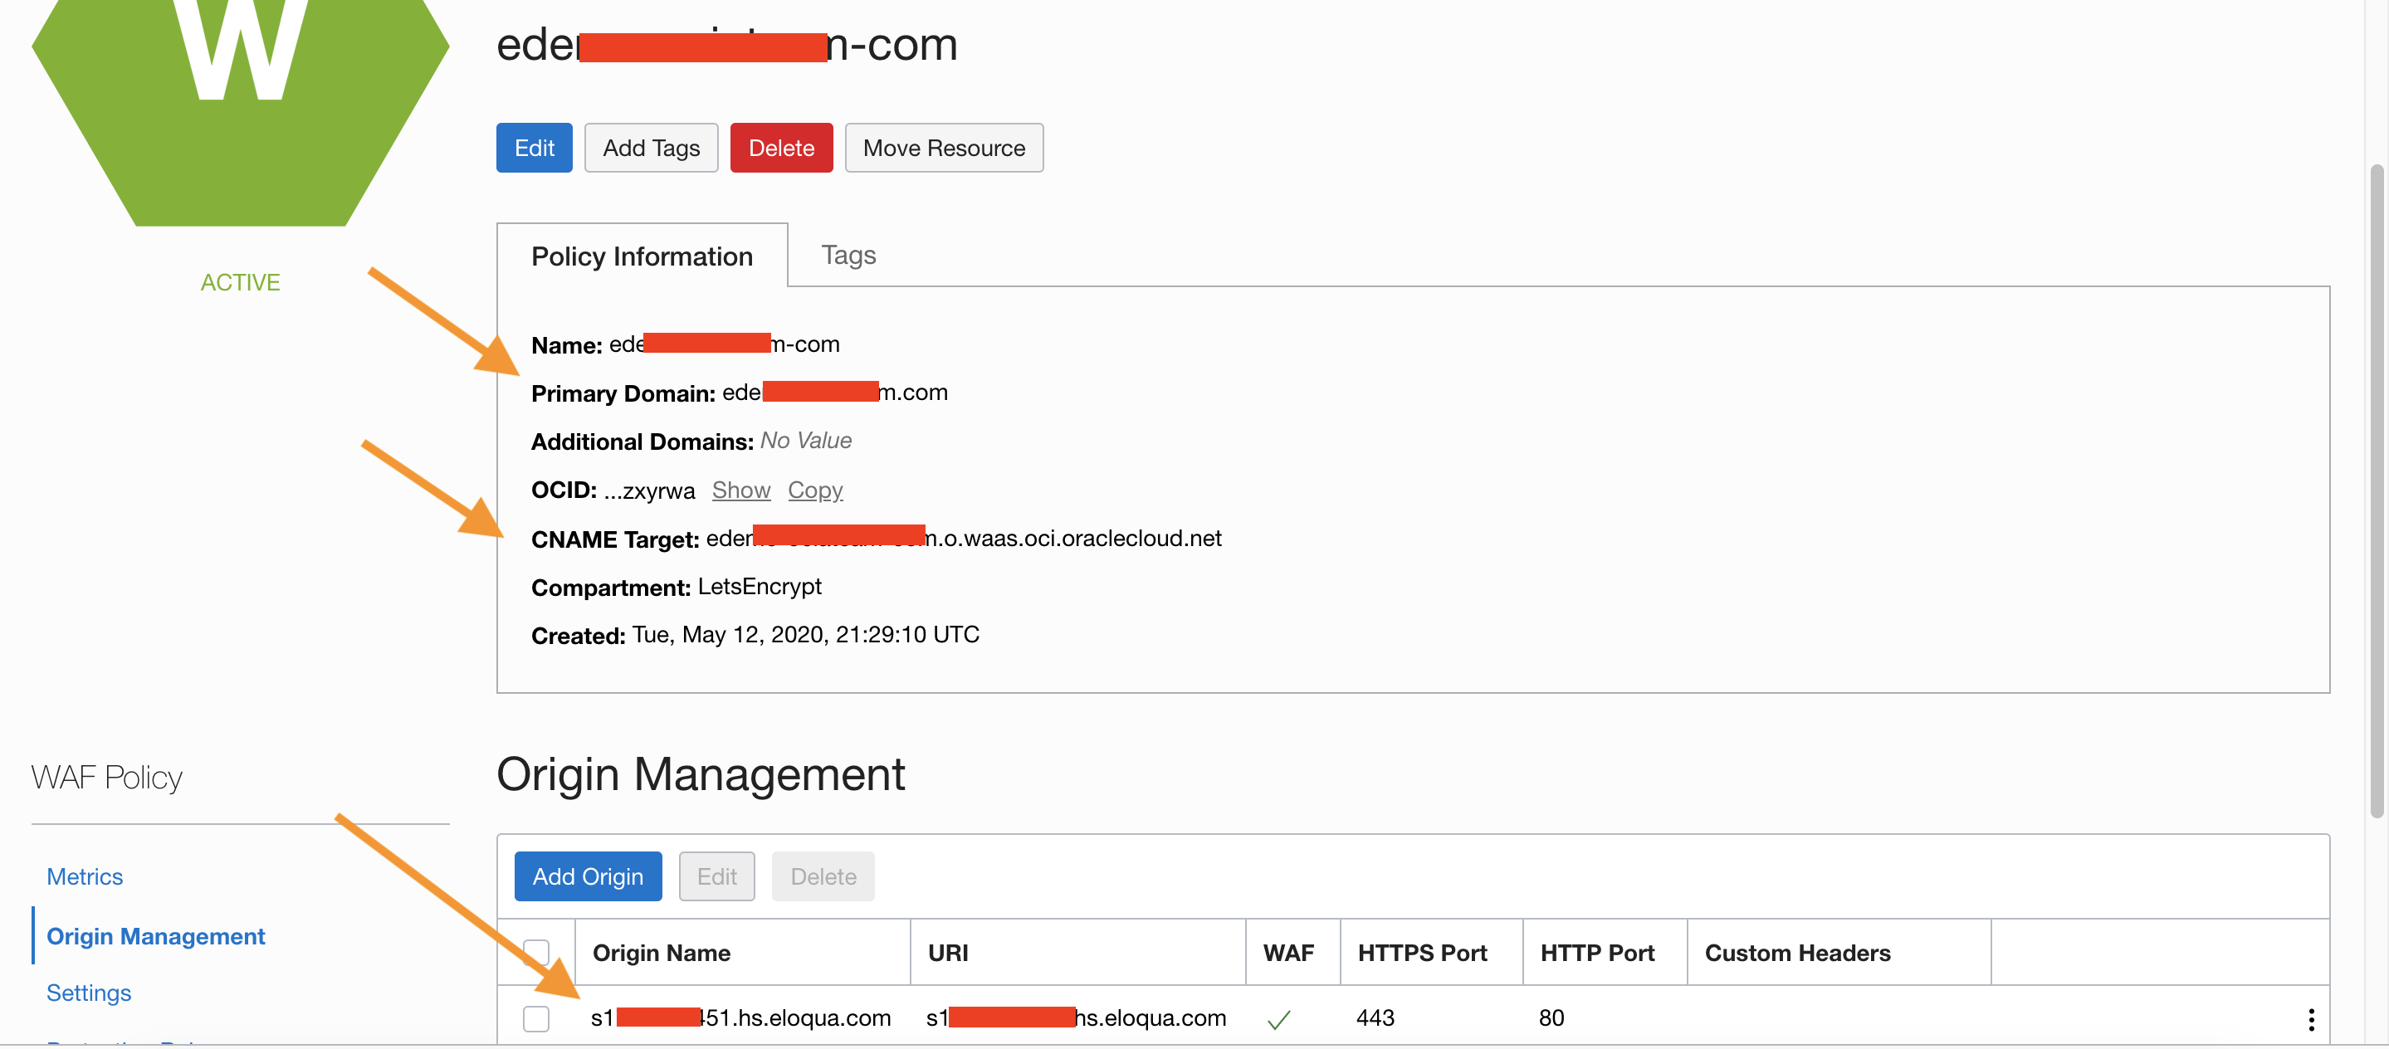Toggle the select-all origins header checkbox
This screenshot has height=1049, width=2389.
coord(536,952)
